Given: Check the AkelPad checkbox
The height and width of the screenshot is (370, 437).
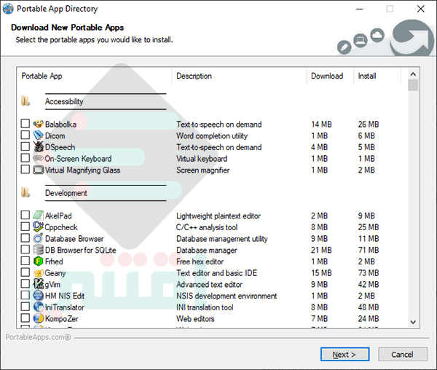Looking at the screenshot, I should tap(25, 215).
